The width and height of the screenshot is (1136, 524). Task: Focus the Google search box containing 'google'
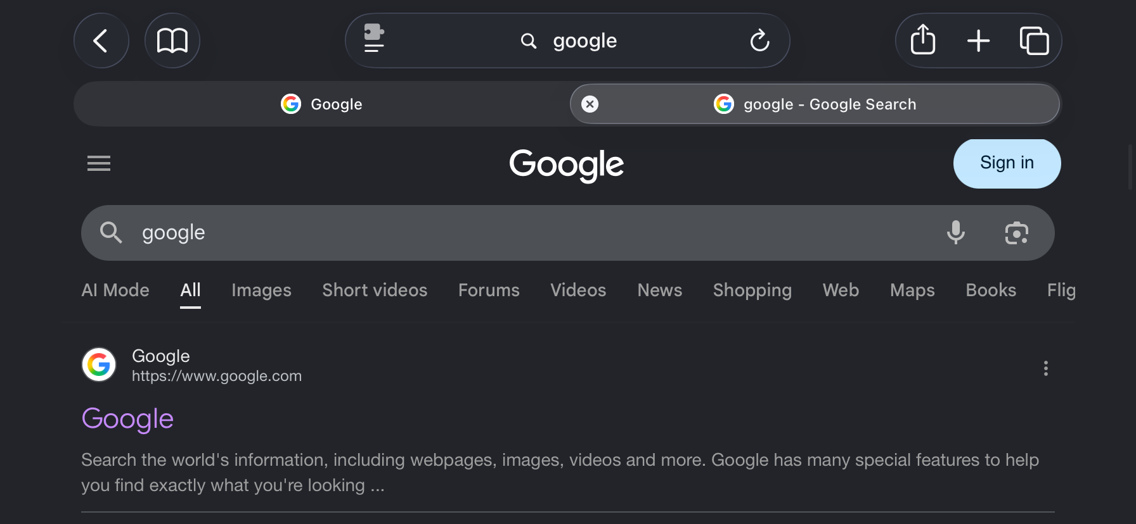click(567, 233)
